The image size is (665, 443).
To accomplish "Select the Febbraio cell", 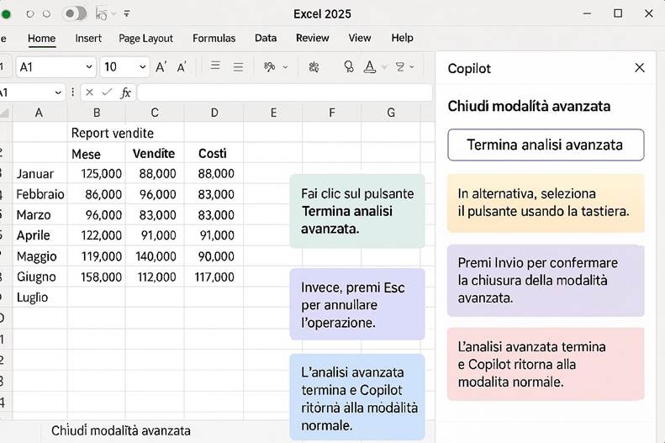I will click(x=40, y=194).
